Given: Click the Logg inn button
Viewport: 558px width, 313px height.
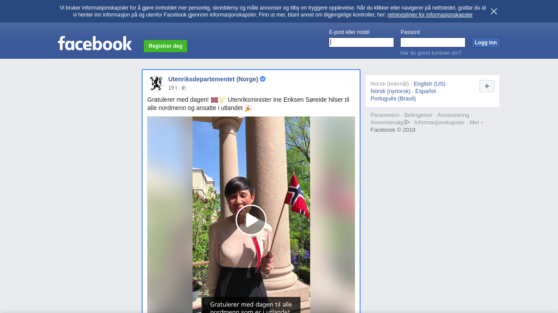Looking at the screenshot, I should [x=486, y=43].
